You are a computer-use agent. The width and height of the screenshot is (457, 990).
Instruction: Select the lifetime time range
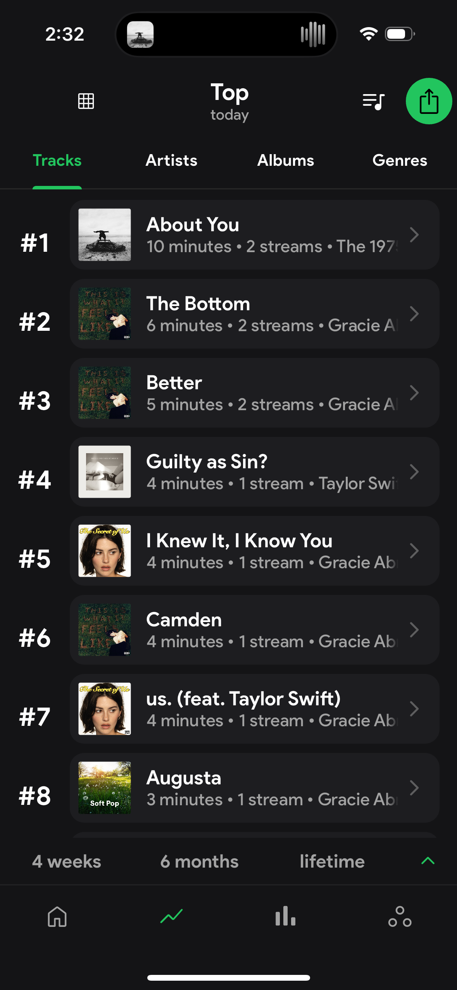pos(332,861)
